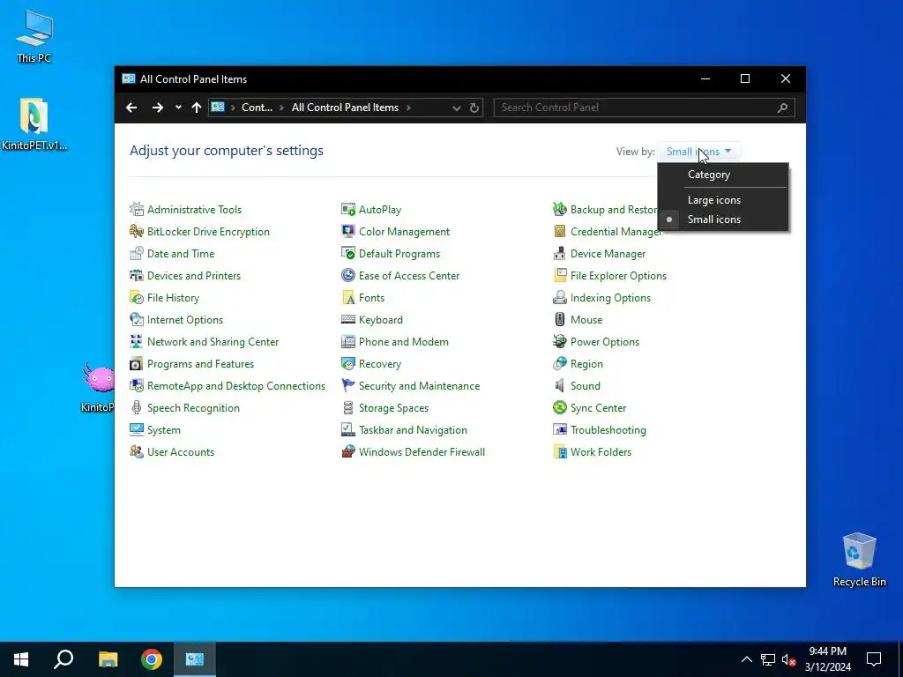
Task: Open the Indexing Options link
Action: pos(610,298)
